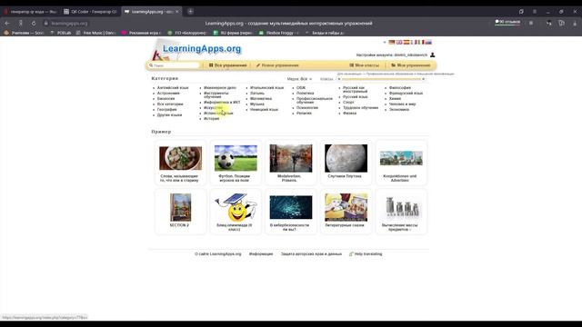This screenshot has width=582, height=327.
Task: Open the copyright and data protection link
Action: 311,254
